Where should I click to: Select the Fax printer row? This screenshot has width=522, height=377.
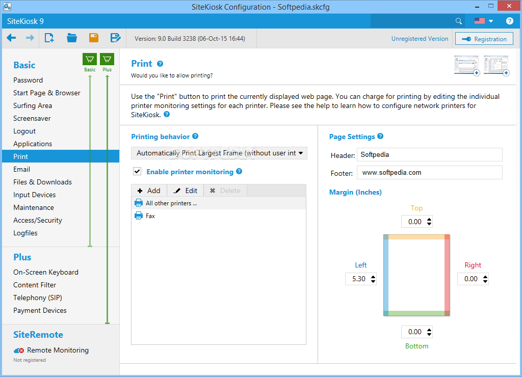coord(219,216)
